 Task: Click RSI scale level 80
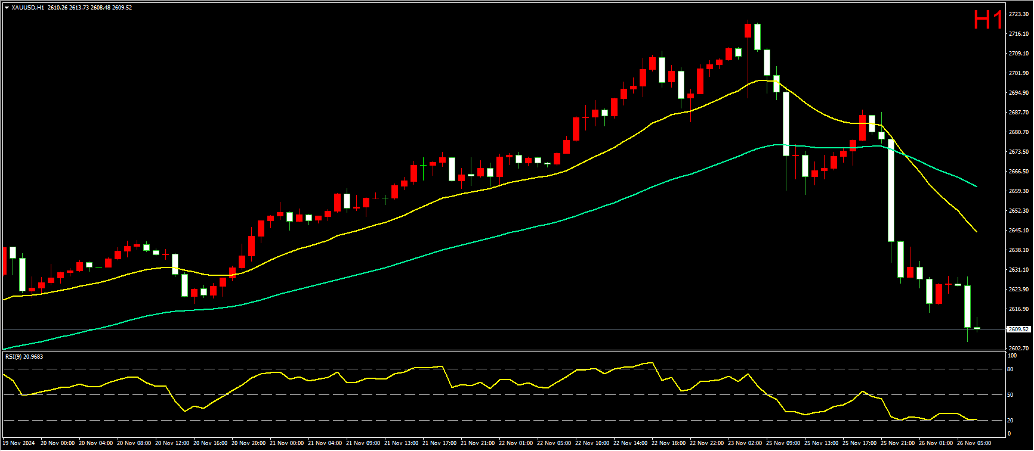point(1010,369)
